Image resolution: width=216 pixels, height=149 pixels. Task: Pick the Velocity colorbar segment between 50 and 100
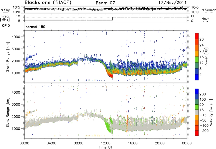click(x=197, y=102)
